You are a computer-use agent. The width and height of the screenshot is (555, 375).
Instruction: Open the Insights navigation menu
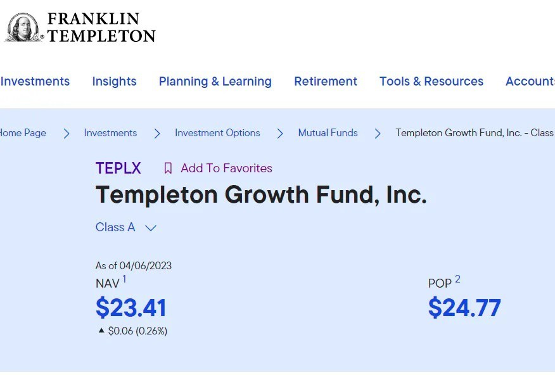[114, 81]
